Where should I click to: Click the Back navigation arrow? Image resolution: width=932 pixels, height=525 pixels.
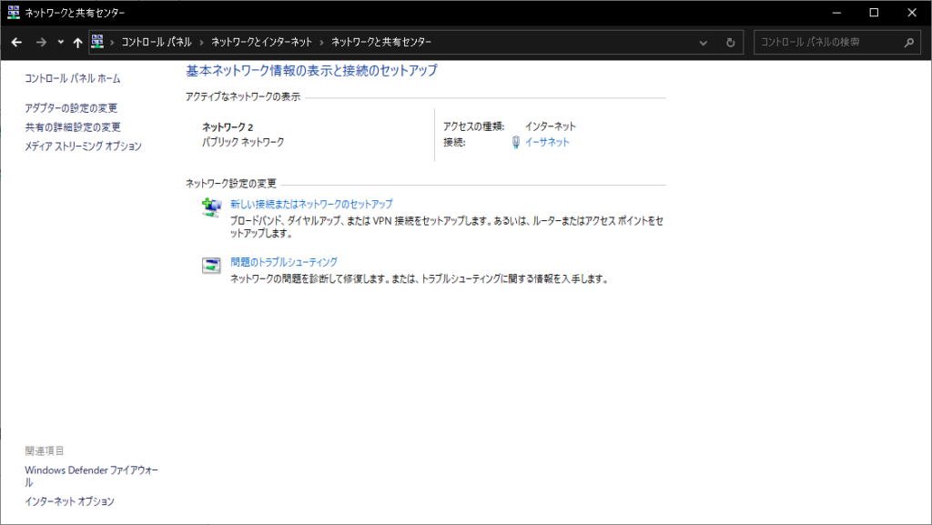(16, 43)
